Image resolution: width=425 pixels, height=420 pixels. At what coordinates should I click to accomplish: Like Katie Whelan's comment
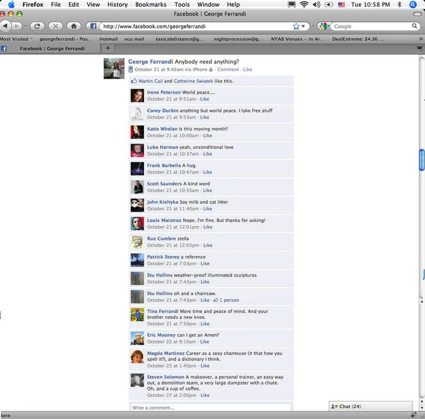coord(208,135)
